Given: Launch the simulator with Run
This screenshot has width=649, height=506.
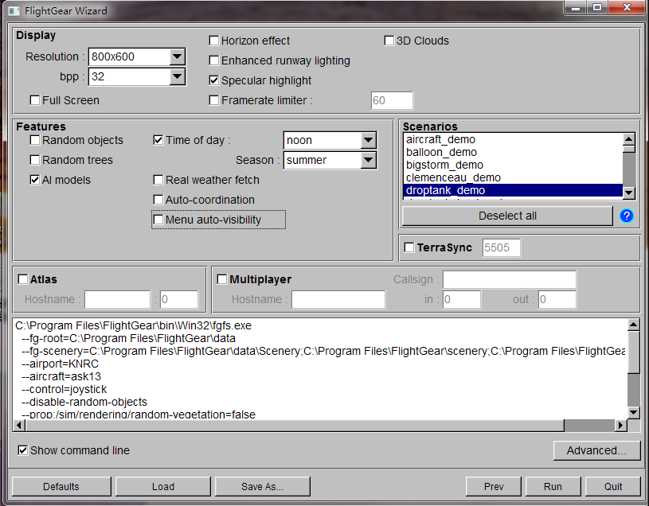Looking at the screenshot, I should pos(553,487).
